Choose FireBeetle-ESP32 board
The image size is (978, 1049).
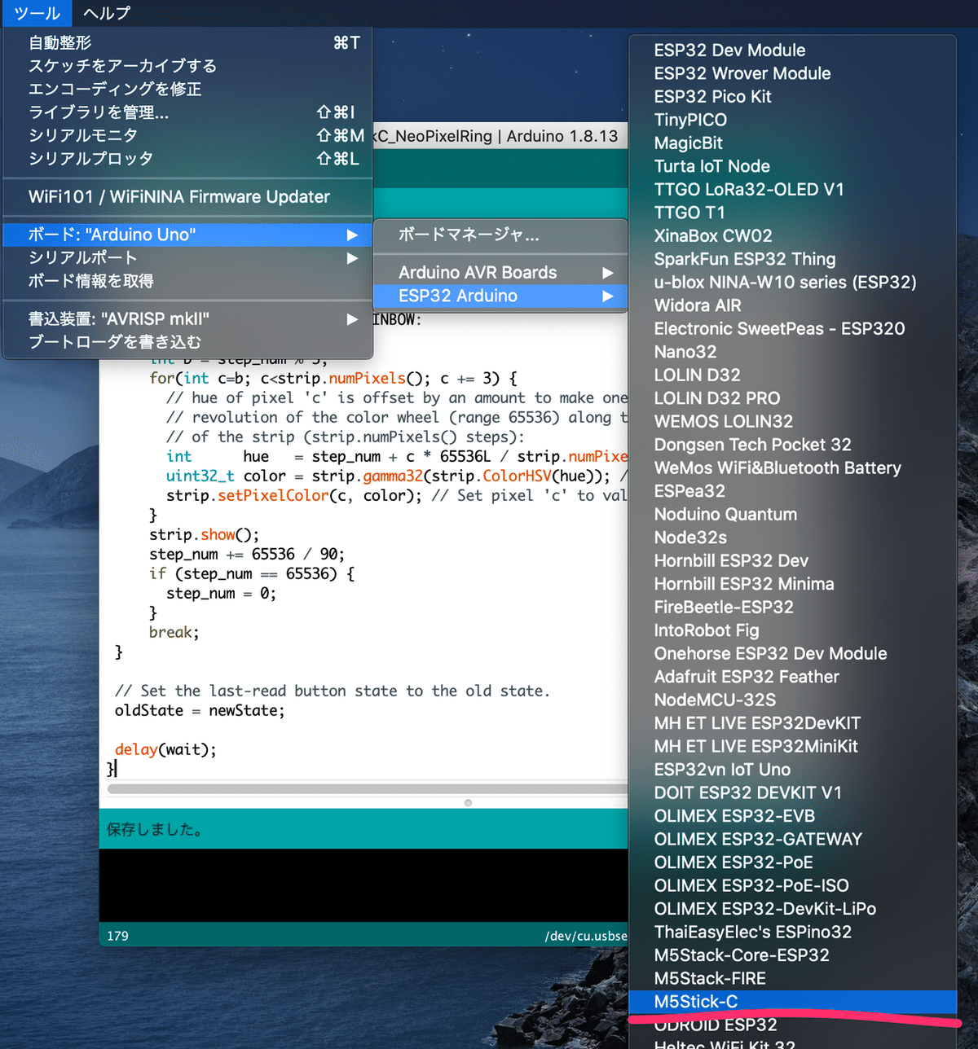pos(792,608)
